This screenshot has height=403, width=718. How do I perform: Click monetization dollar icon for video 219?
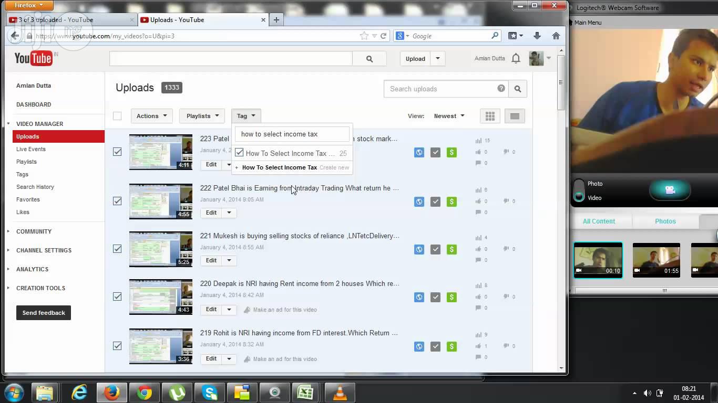point(452,346)
